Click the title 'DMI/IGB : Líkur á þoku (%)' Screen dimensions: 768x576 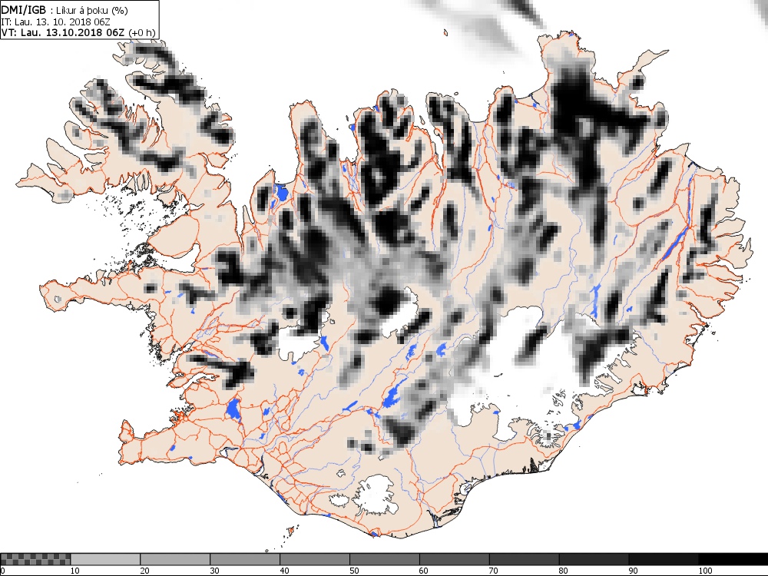point(65,10)
